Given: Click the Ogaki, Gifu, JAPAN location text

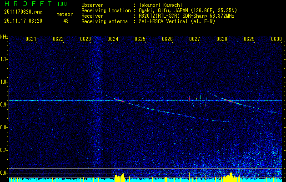Looking at the screenshot, I should point(188,10).
